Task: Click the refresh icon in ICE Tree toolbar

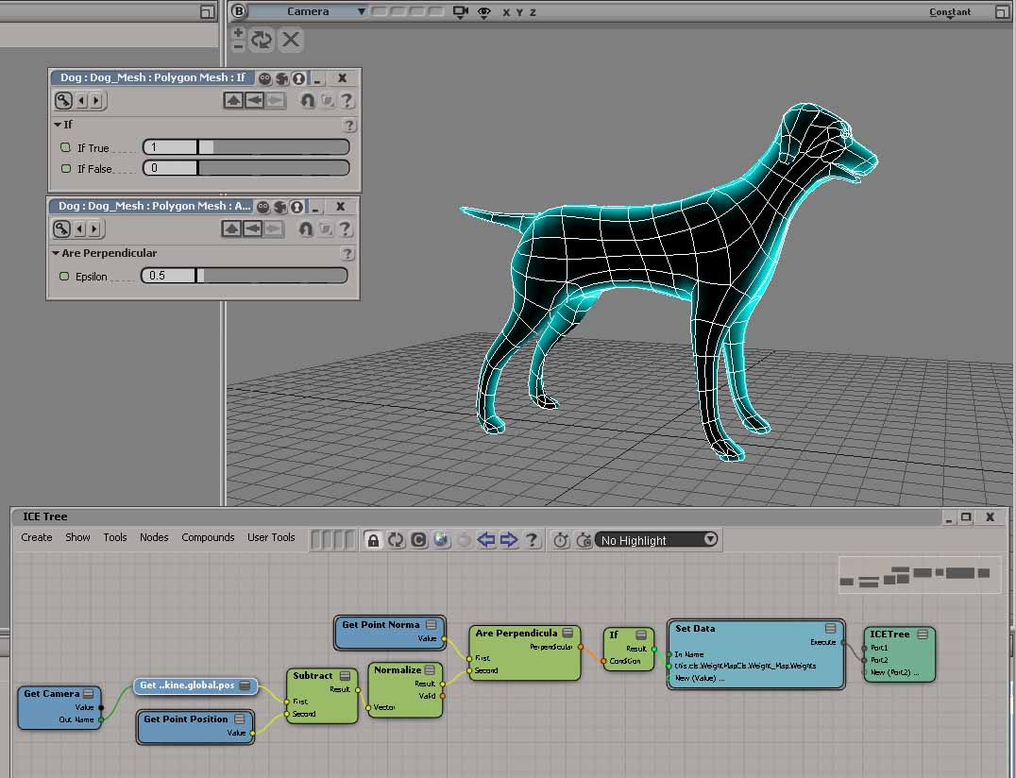Action: (x=396, y=540)
